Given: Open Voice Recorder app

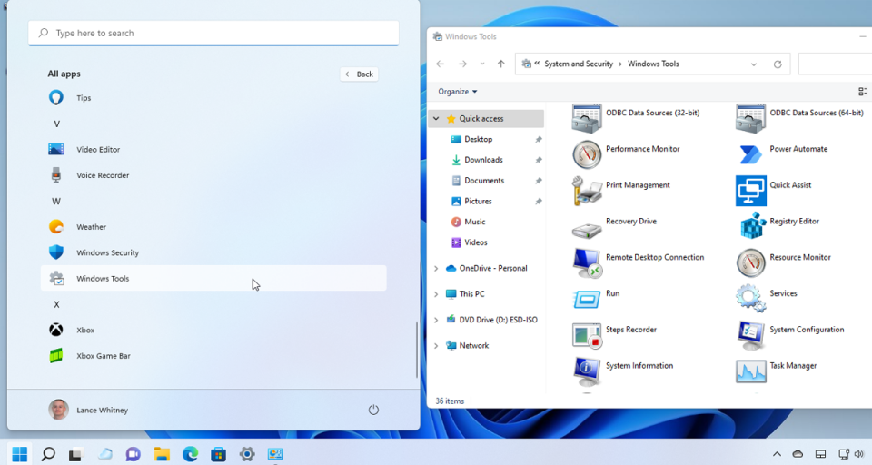Looking at the screenshot, I should point(213,175).
